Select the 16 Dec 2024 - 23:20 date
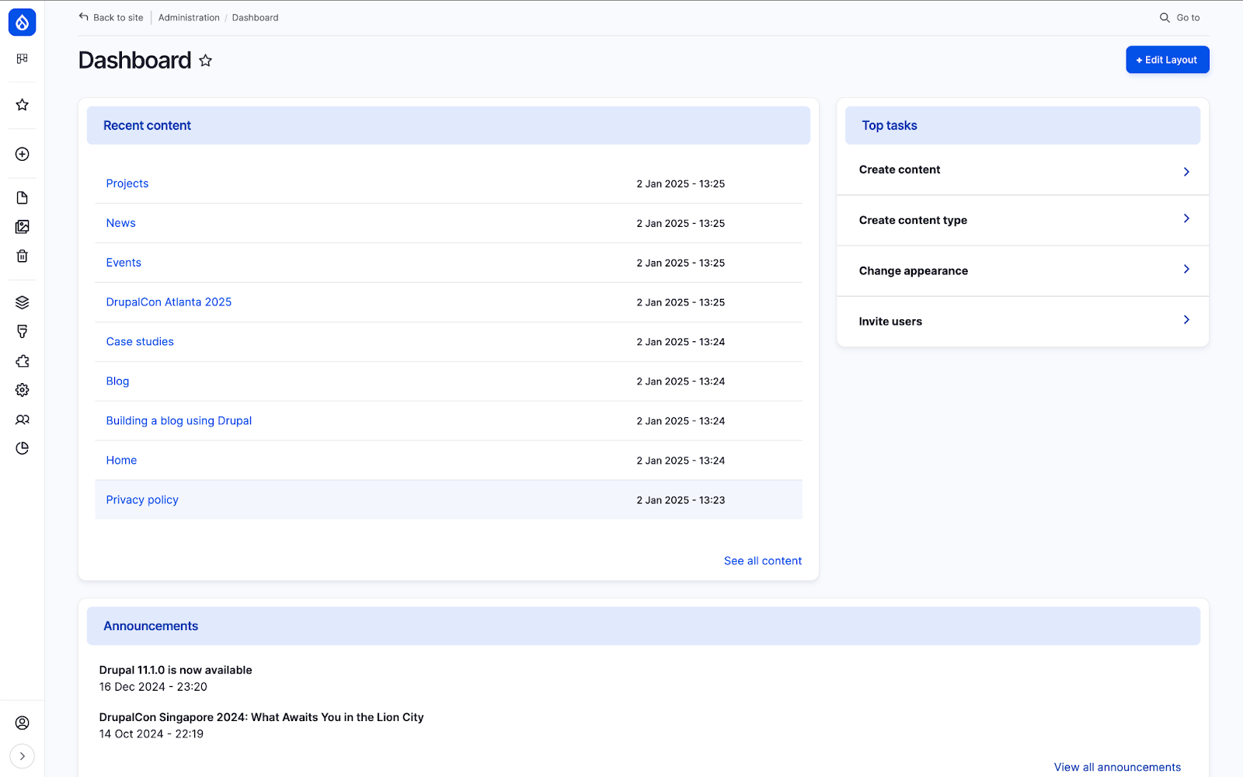 (x=153, y=687)
